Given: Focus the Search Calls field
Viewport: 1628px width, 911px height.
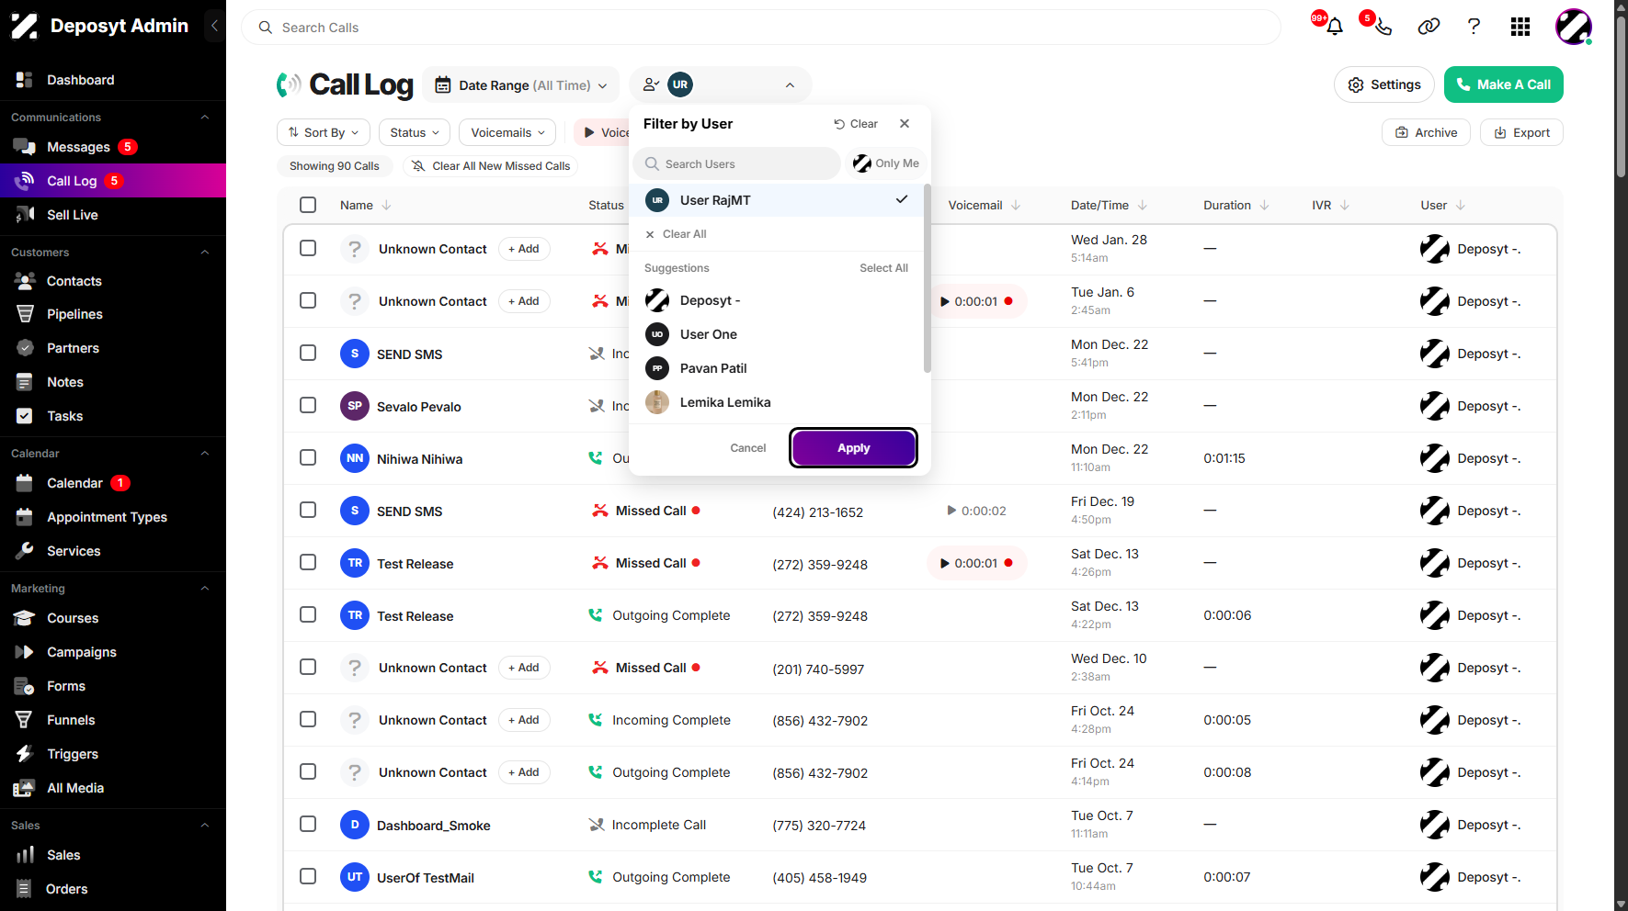Looking at the screenshot, I should click(x=761, y=28).
